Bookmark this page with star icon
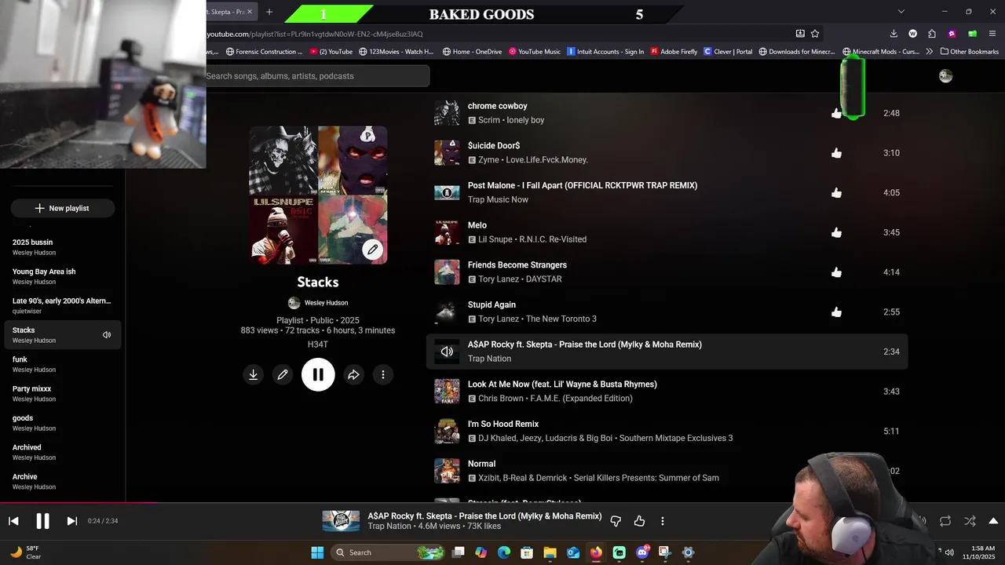The height and width of the screenshot is (565, 1005). 815,34
